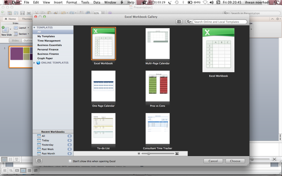
Task: Open the Help menu
Action: click(131, 2)
